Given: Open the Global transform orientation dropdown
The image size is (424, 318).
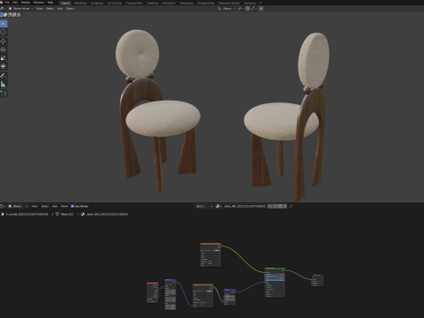Looking at the screenshot, I should (226, 9).
